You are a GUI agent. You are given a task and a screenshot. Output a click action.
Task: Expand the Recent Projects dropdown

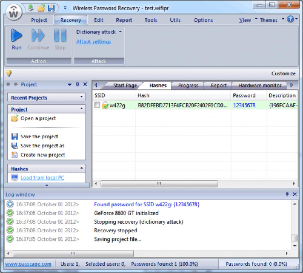pyautogui.click(x=81, y=97)
